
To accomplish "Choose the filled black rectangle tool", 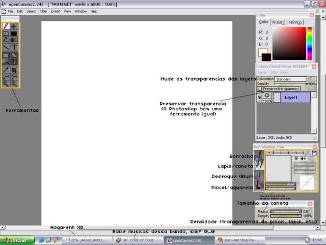I will [x=14, y=34].
